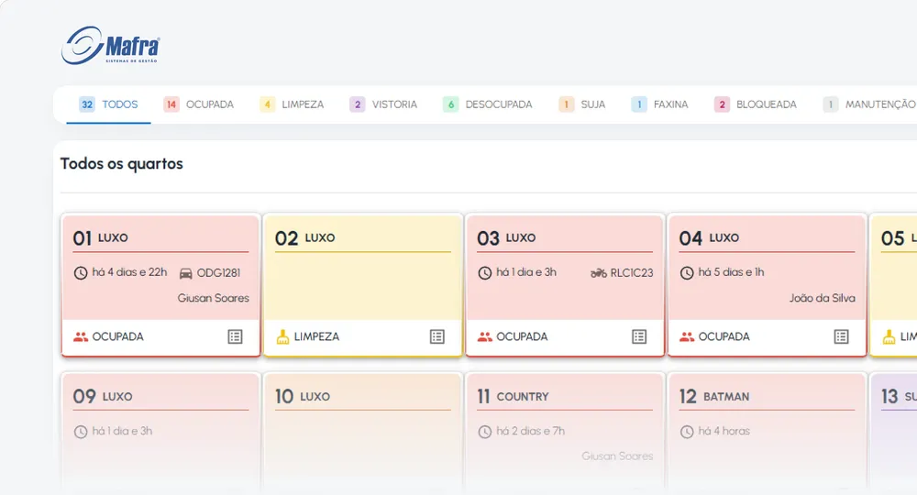Open room card 02 LUXO

coord(362,285)
